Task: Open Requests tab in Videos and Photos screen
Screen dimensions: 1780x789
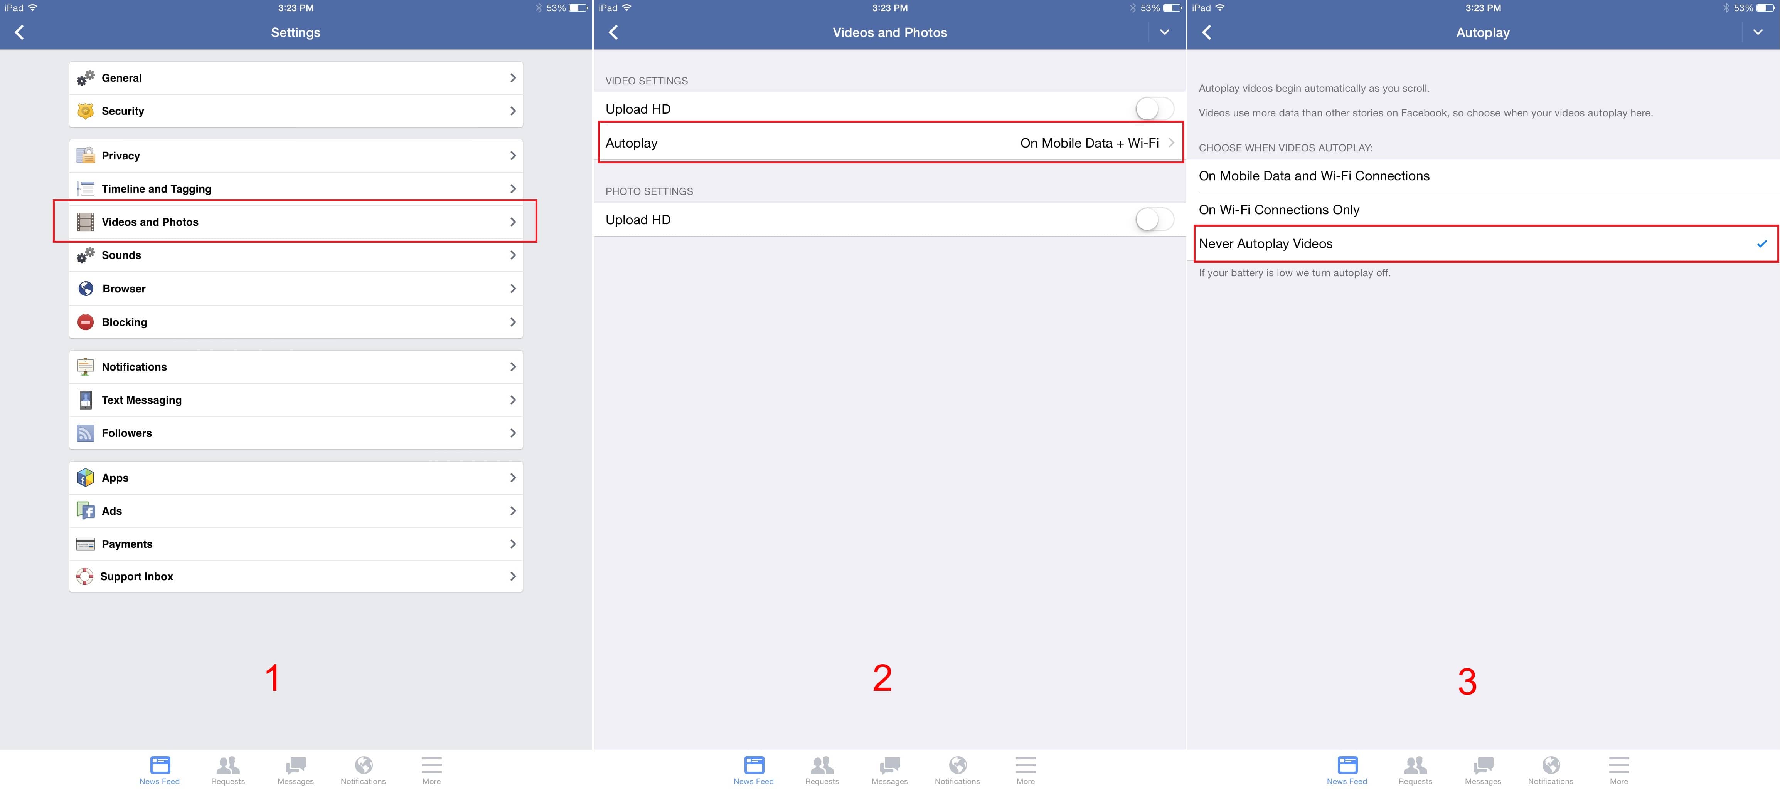Action: tap(822, 770)
